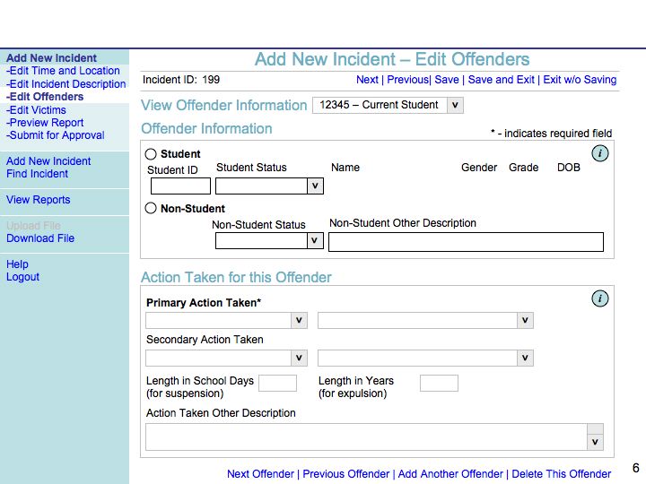This screenshot has width=646, height=484.
Task: Go to Edit Incident Description
Action: click(65, 84)
